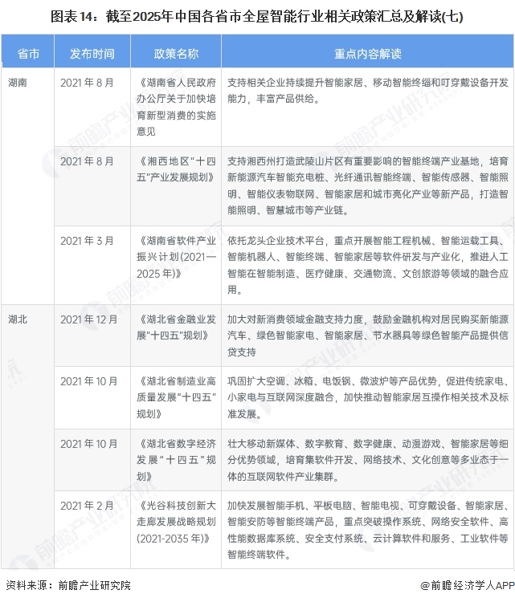Image resolution: width=515 pixels, height=602 pixels.
Task: Click the 重点内容解读 column header
Action: click(x=367, y=54)
